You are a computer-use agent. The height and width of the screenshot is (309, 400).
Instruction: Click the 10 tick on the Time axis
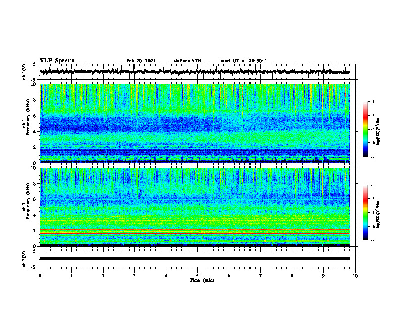click(355, 276)
